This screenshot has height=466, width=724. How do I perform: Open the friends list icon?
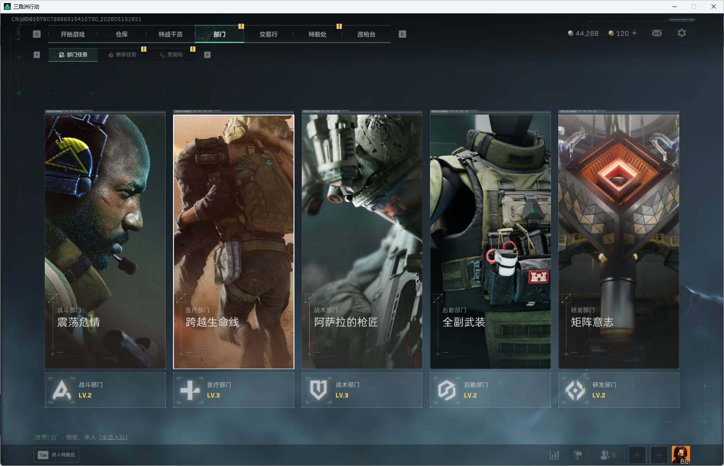coord(605,455)
